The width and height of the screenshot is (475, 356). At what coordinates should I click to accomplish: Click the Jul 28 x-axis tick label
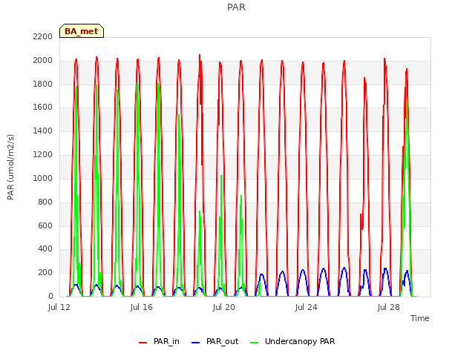click(389, 307)
